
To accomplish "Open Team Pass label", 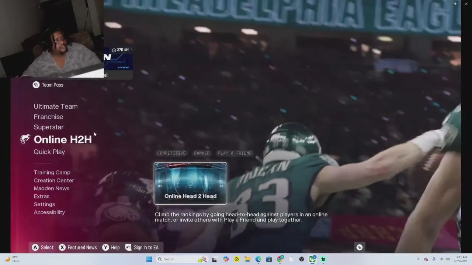I will (x=52, y=85).
